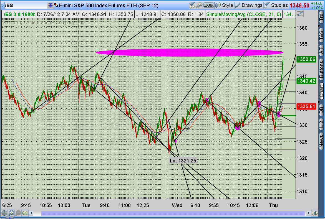
Task: Click the scrollbar right arrow
Action: [x=309, y=213]
